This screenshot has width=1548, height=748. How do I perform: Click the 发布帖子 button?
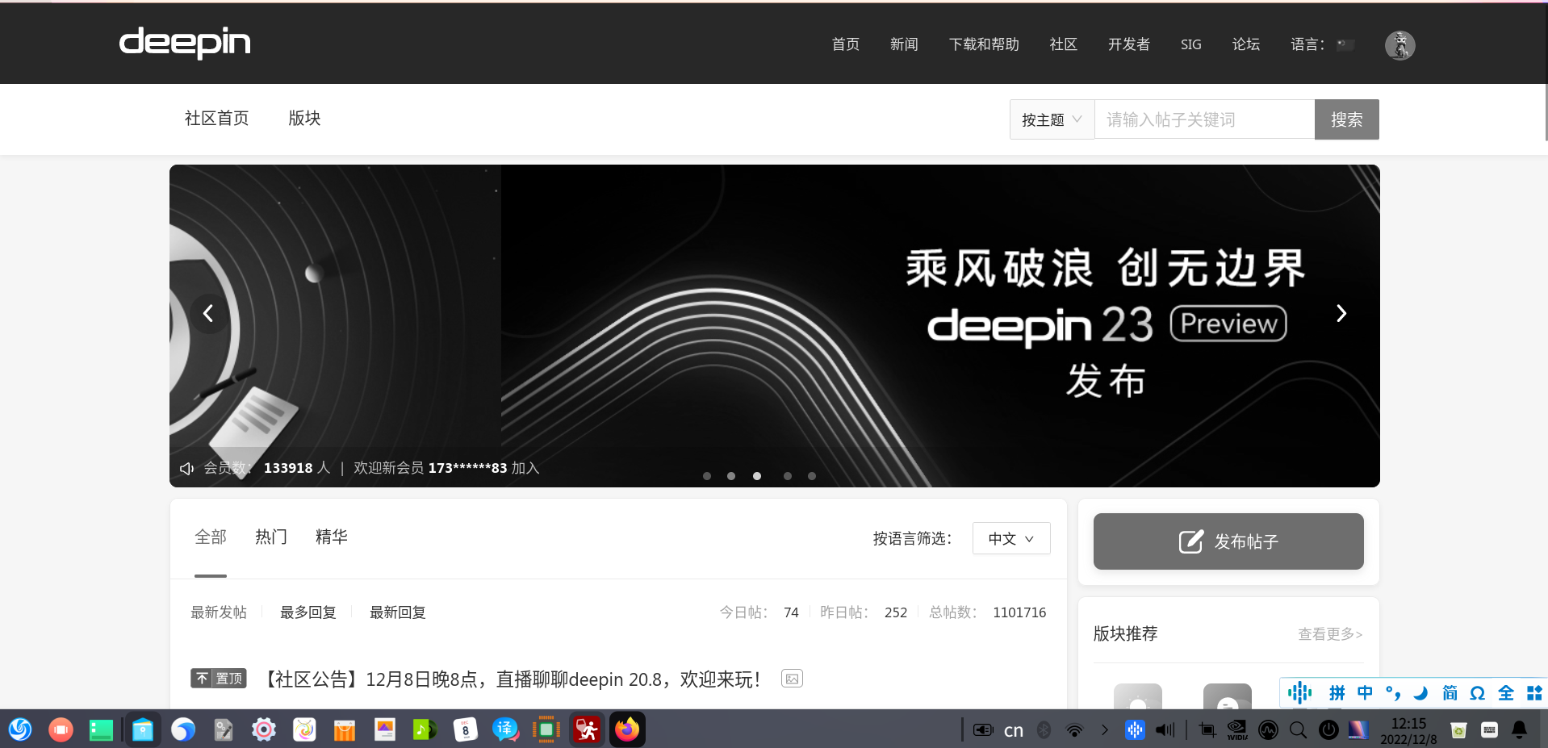pos(1228,541)
